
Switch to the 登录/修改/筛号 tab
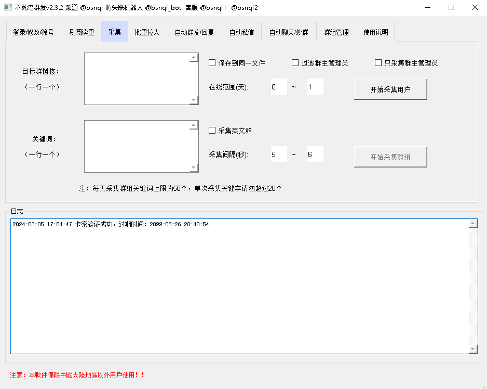pyautogui.click(x=33, y=32)
